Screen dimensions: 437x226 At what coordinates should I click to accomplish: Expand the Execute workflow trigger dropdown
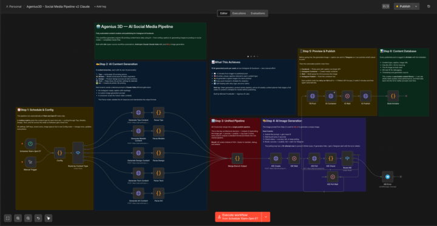(x=266, y=217)
